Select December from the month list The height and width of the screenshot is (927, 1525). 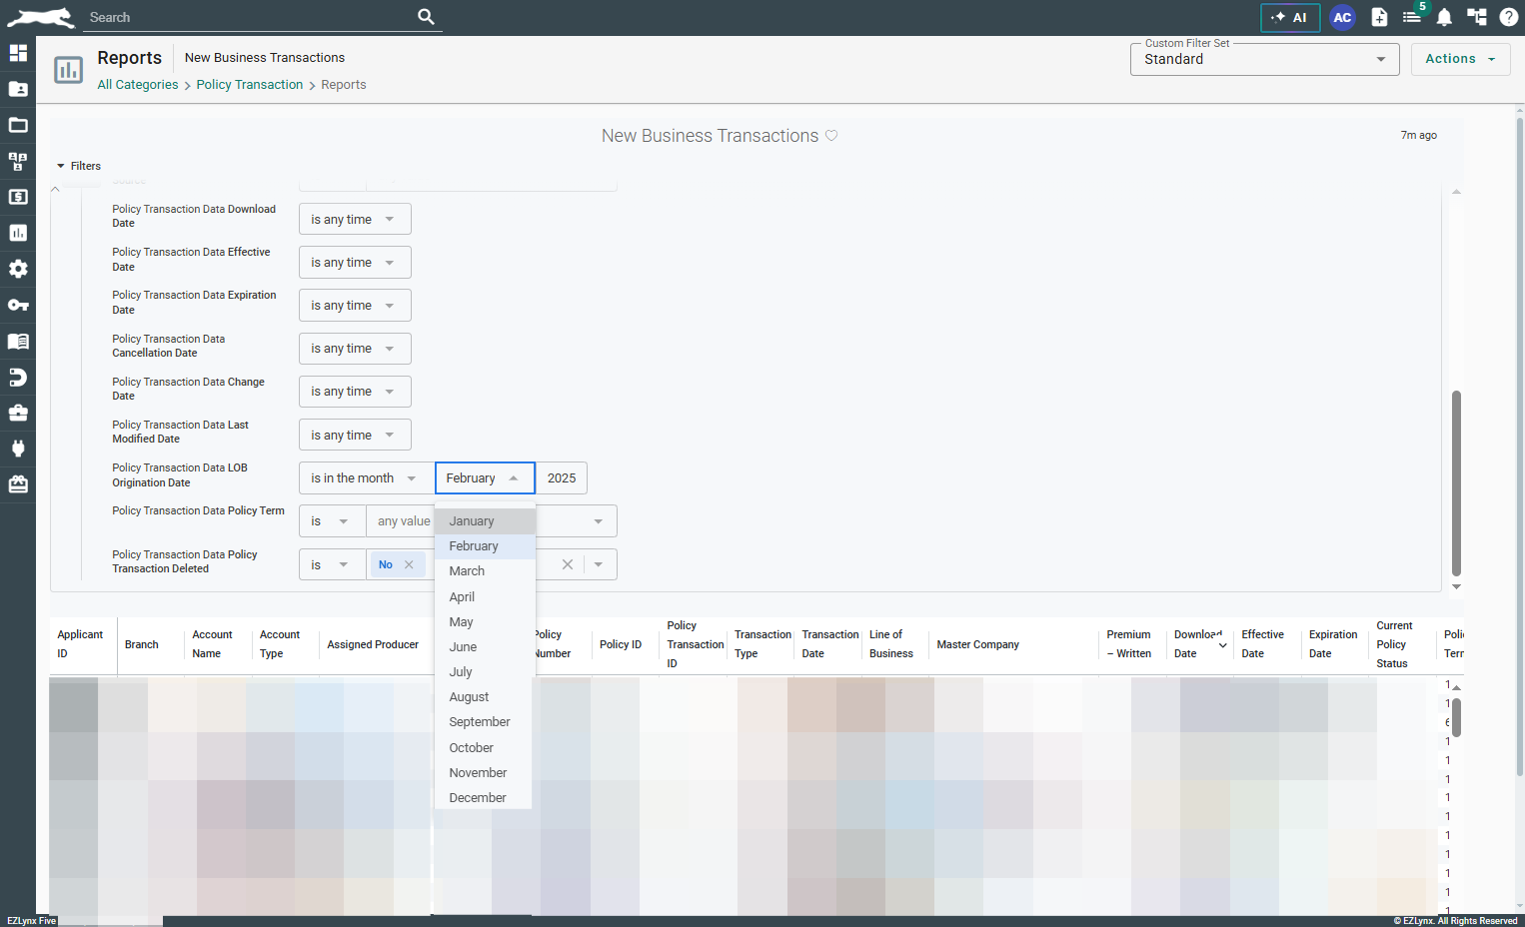[485, 798]
